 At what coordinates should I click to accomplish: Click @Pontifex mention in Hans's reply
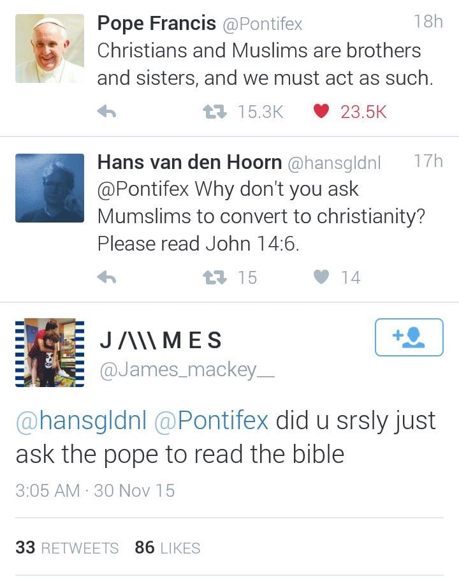coord(143,189)
